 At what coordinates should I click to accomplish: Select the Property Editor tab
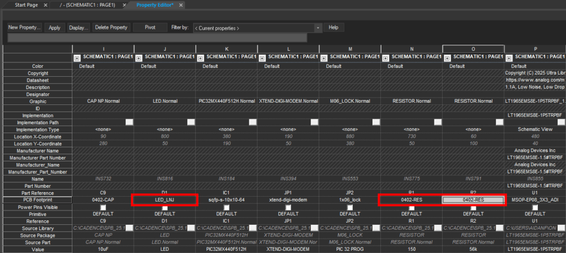tap(155, 5)
